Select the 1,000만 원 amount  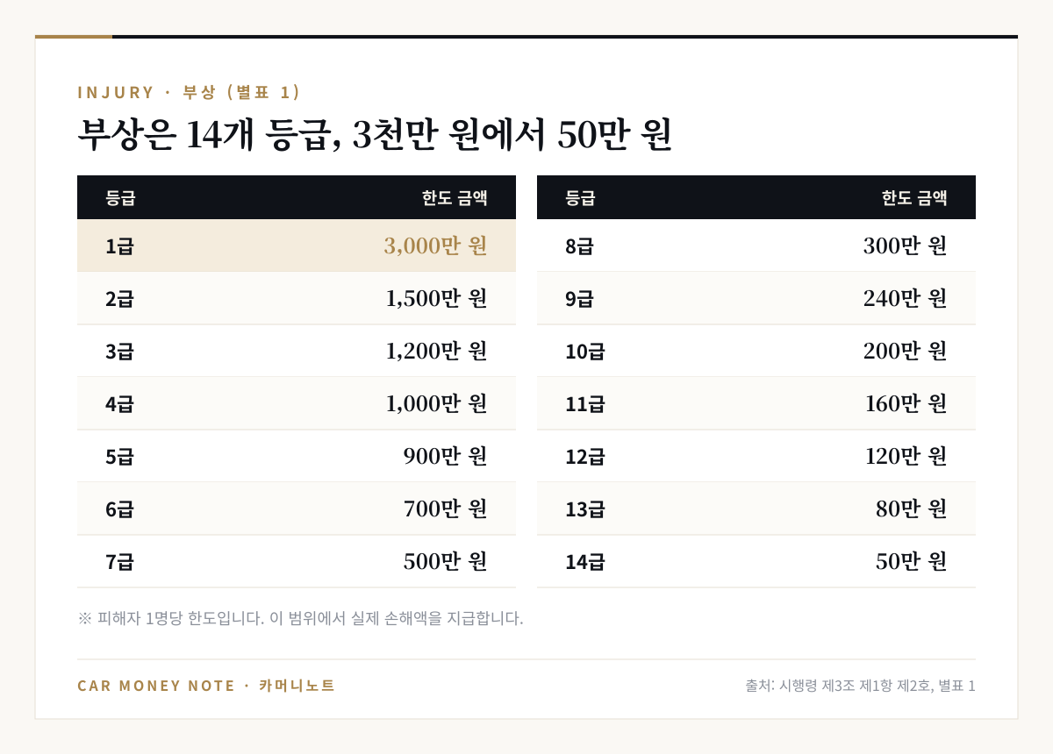[436, 403]
